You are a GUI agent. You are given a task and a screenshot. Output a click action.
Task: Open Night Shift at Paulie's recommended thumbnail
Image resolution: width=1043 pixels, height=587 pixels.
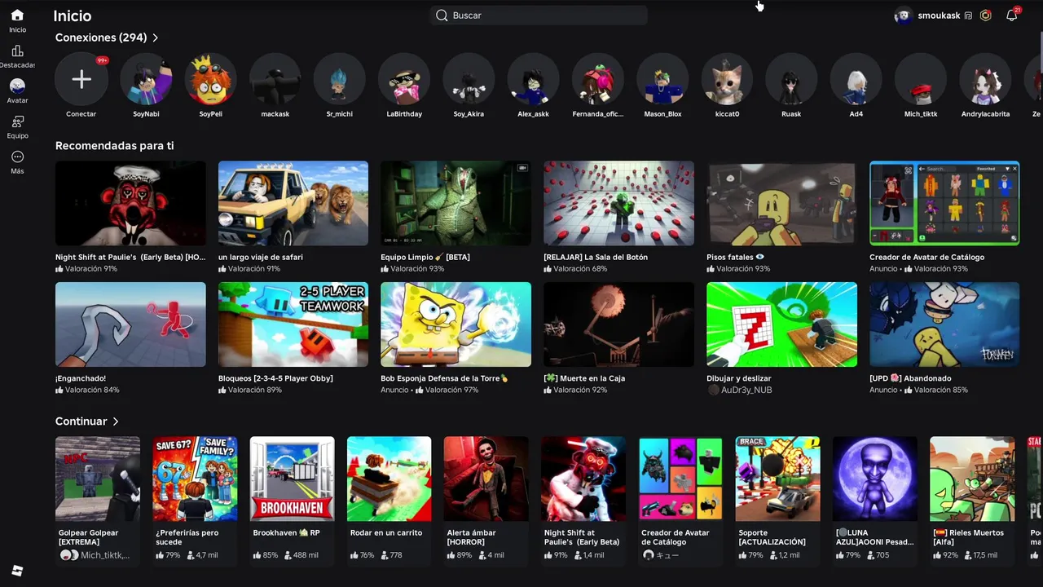click(130, 203)
